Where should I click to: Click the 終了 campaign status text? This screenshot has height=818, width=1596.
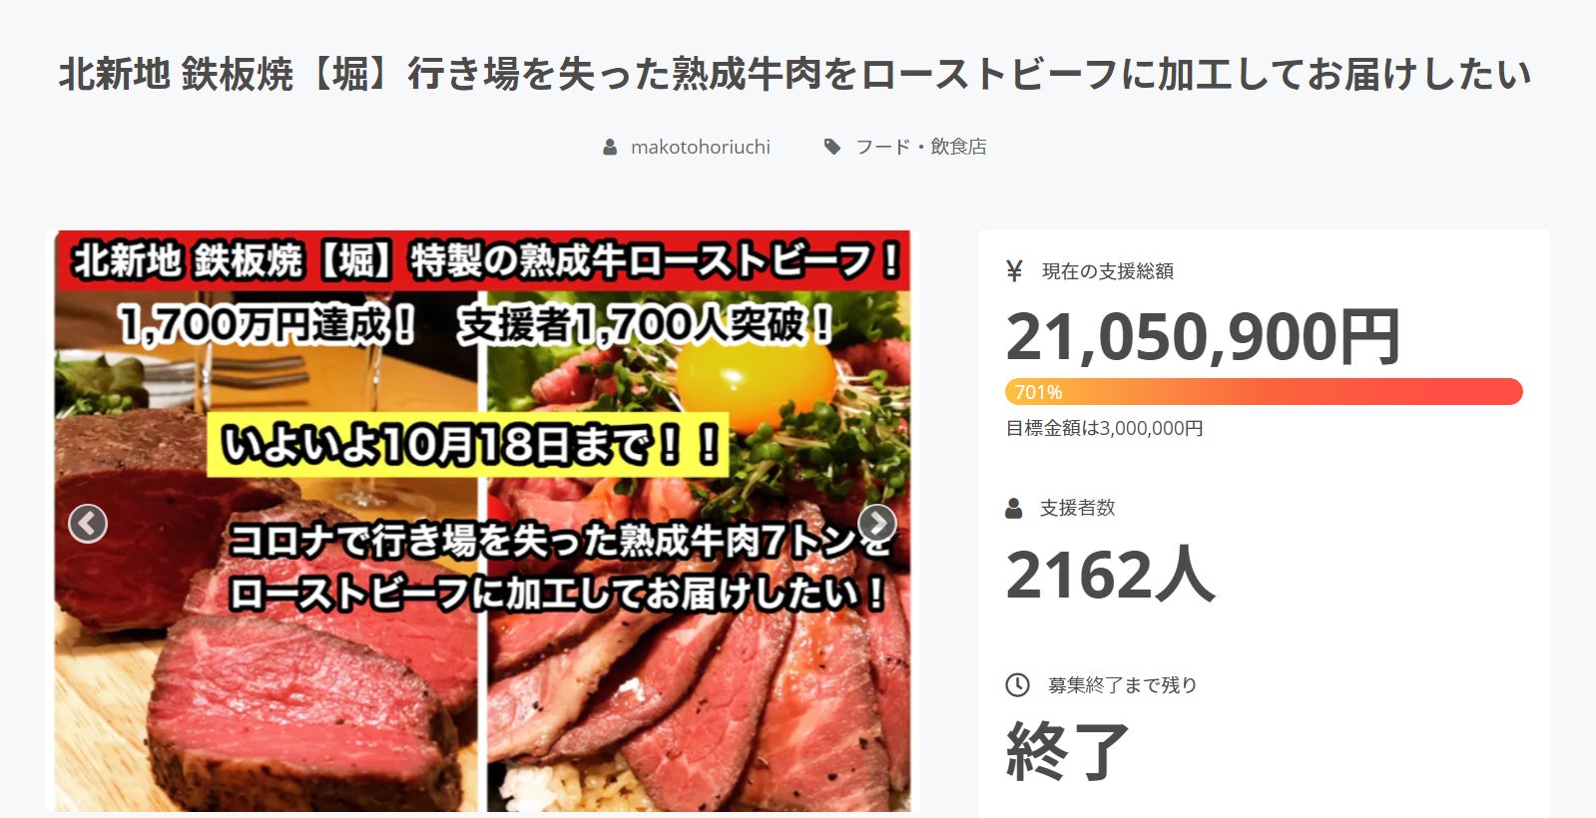point(1068,750)
